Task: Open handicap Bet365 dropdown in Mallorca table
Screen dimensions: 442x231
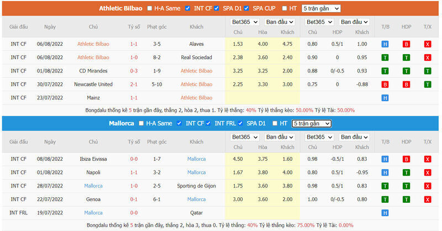Action: pyautogui.click(x=319, y=137)
